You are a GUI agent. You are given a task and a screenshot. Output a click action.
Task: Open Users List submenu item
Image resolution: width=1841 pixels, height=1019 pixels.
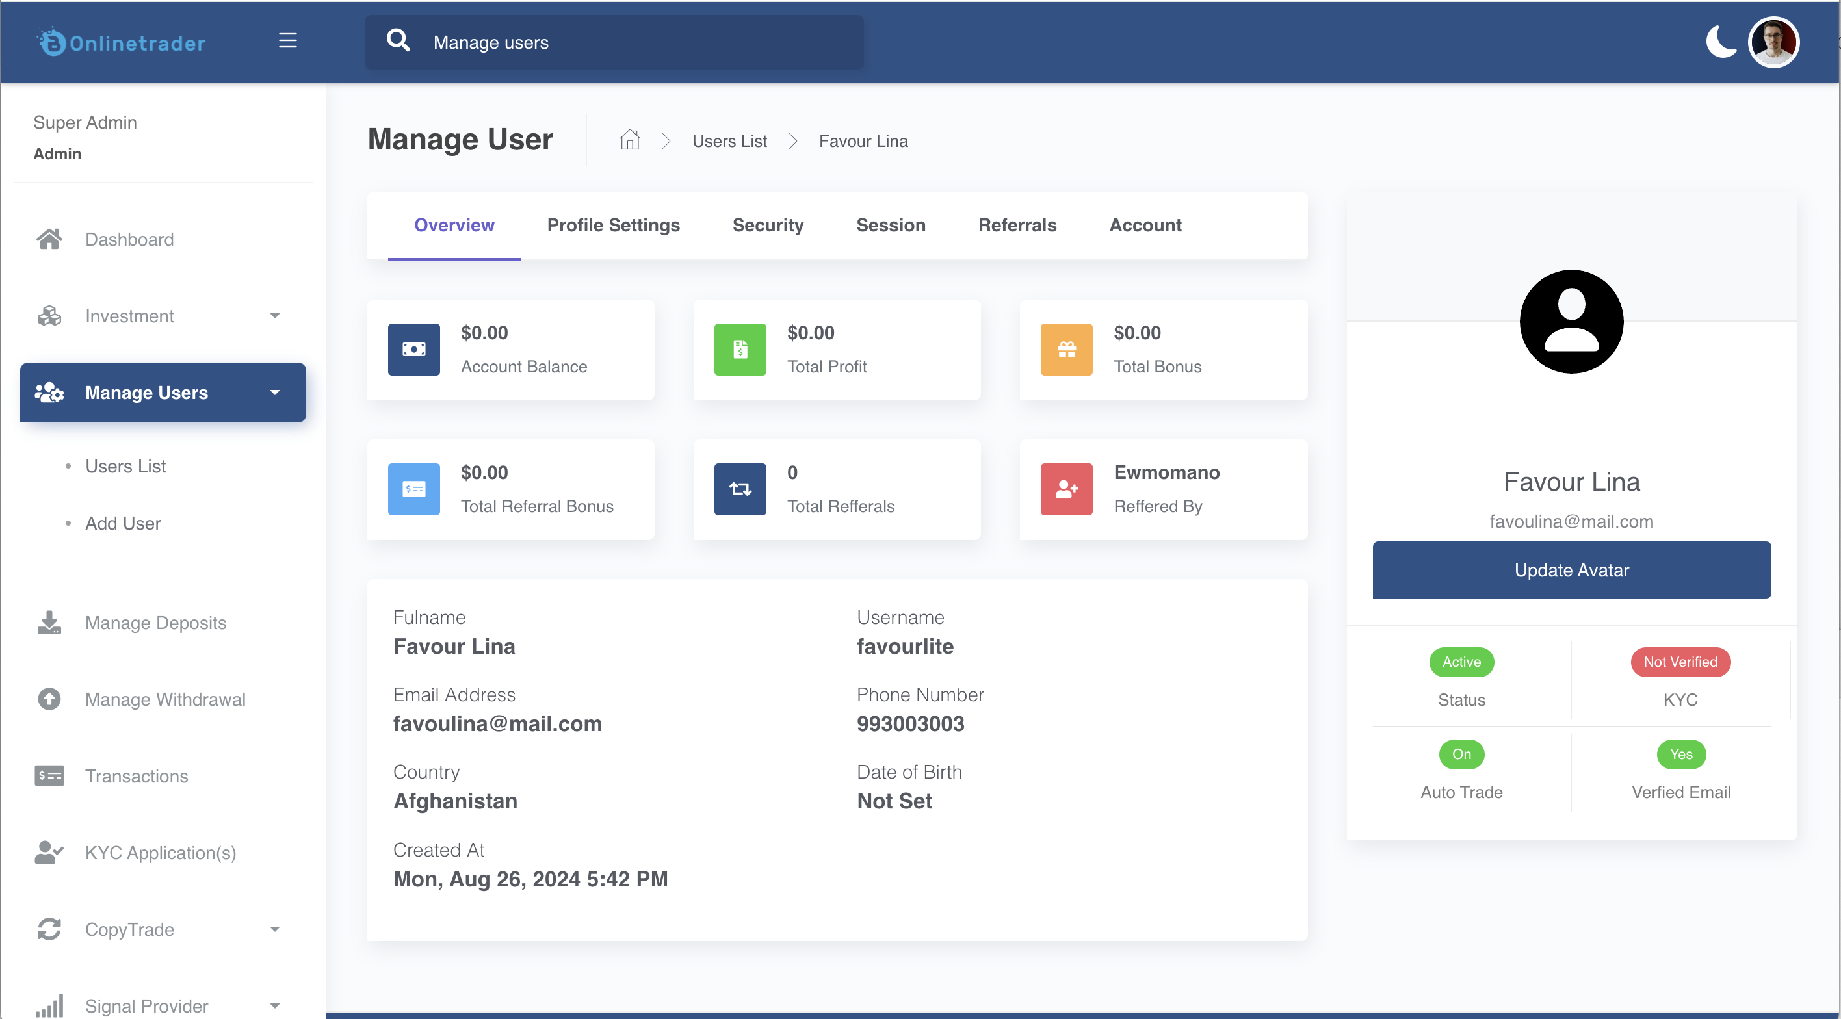point(125,466)
